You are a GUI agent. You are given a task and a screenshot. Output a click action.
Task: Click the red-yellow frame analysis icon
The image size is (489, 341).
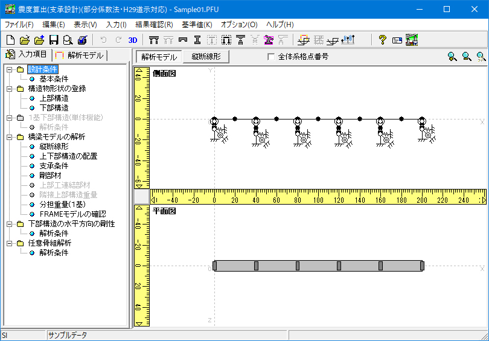(304, 40)
